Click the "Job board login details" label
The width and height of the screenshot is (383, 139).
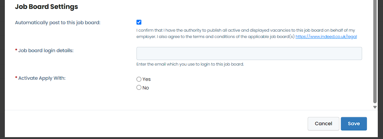coord(46,51)
